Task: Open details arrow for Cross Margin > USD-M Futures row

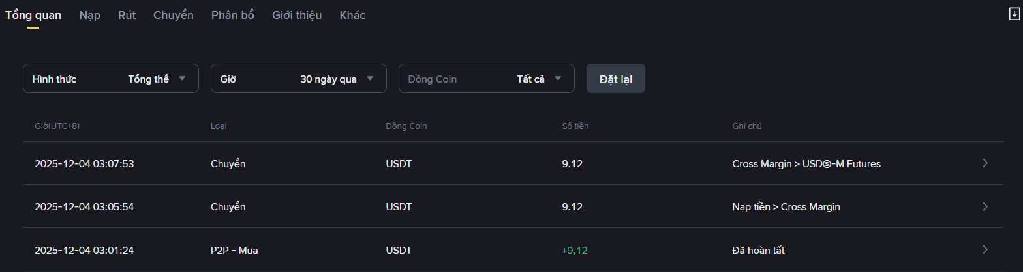Action: [985, 163]
